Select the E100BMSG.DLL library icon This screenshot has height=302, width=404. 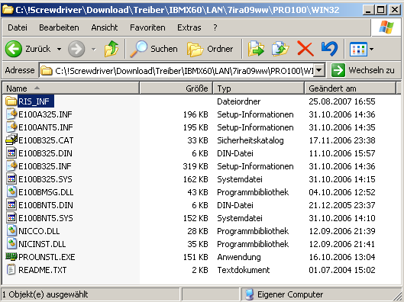click(x=11, y=192)
